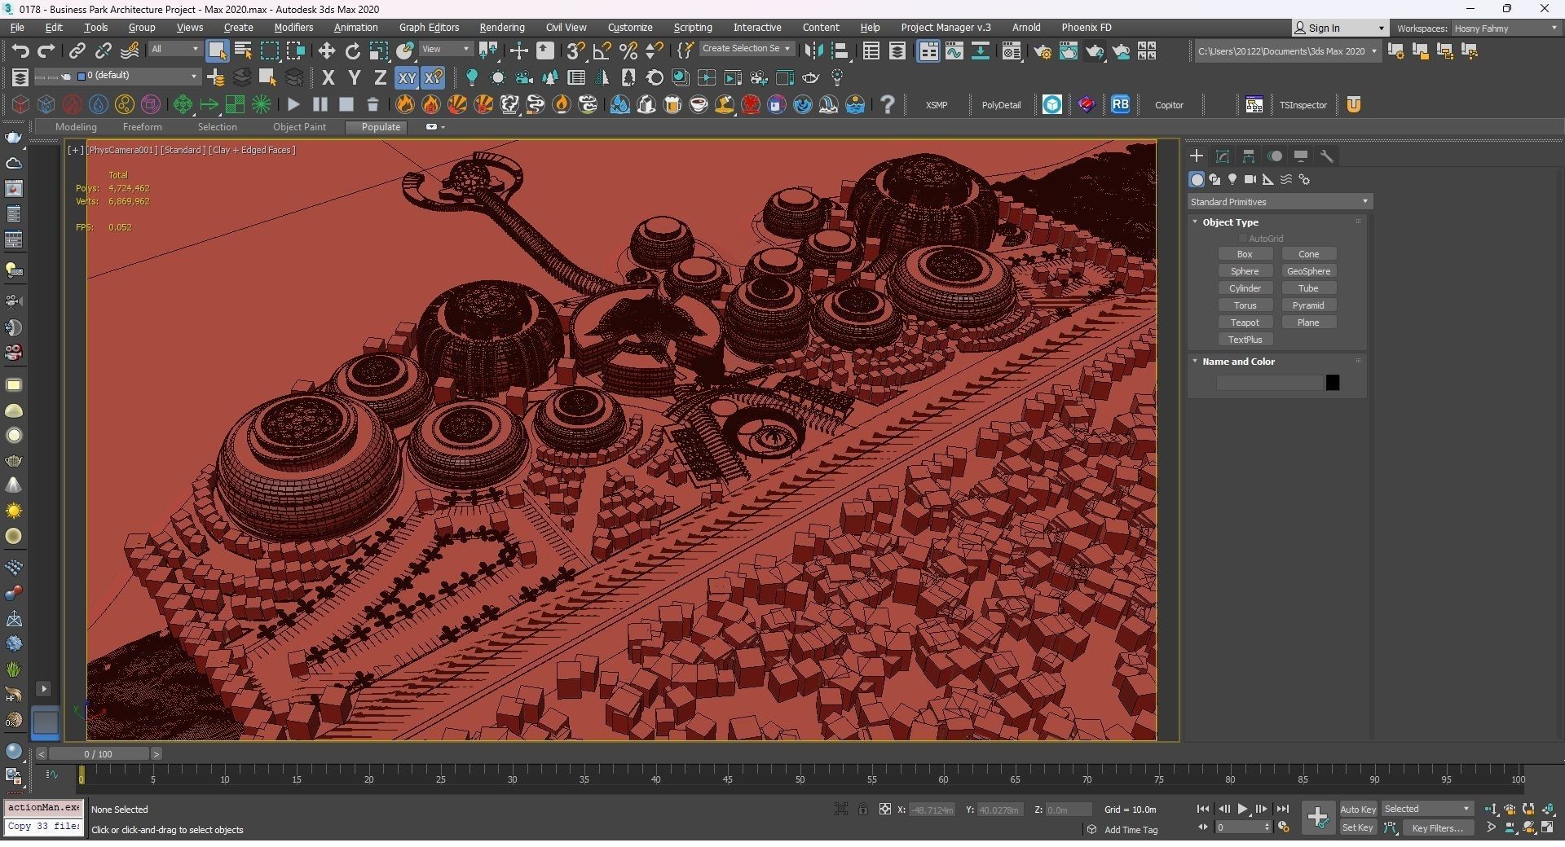
Task: Open the 'View' coordinate system dropdown
Action: tap(446, 50)
